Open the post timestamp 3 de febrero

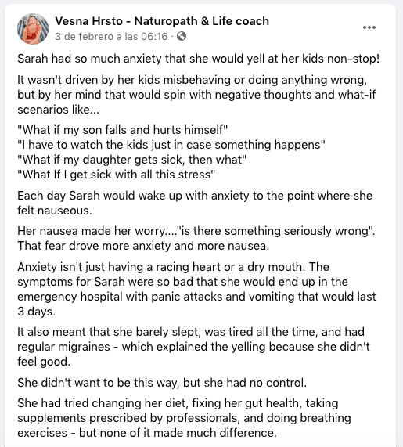tap(111, 37)
